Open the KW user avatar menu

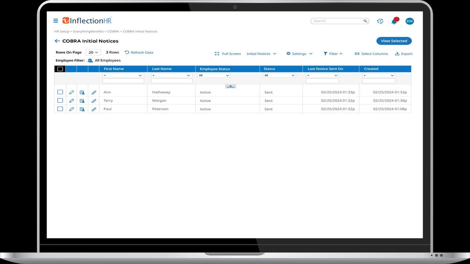[x=410, y=21]
